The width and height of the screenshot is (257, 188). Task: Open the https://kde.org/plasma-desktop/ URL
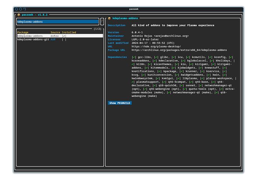point(156,47)
